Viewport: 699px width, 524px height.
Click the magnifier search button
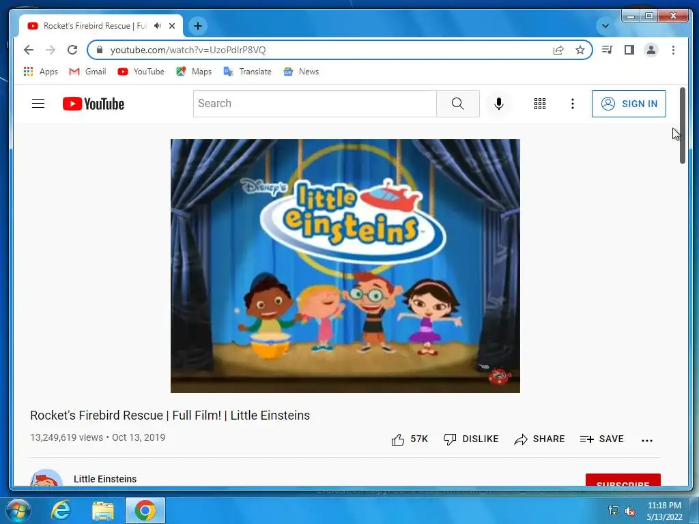[x=458, y=104]
